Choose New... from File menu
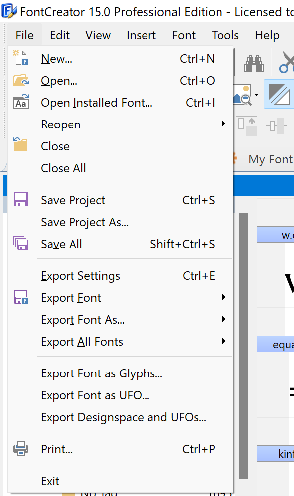The height and width of the screenshot is (496, 294). 121,59
